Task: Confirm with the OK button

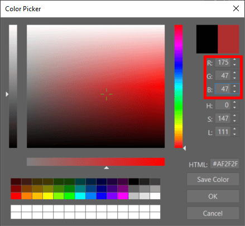Action: [213, 196]
